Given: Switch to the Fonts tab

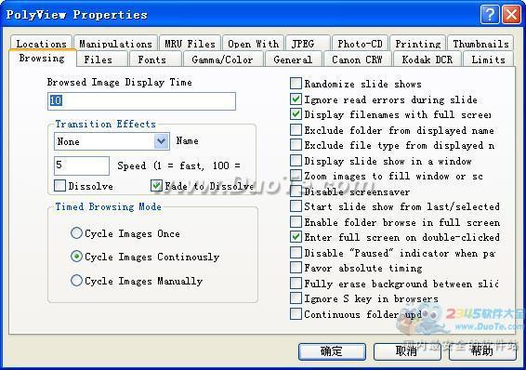Looking at the screenshot, I should point(155,59).
